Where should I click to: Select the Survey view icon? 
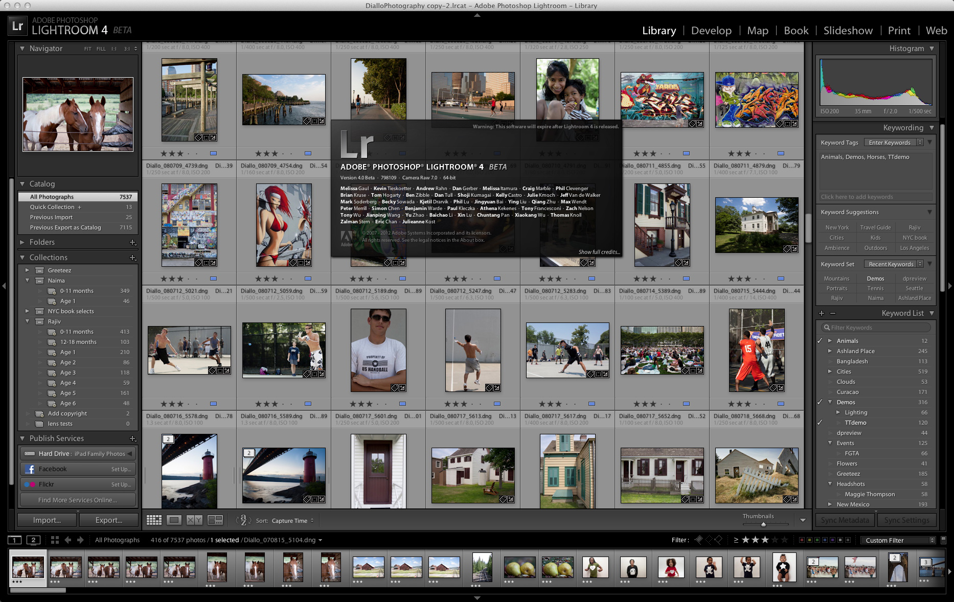(x=215, y=520)
